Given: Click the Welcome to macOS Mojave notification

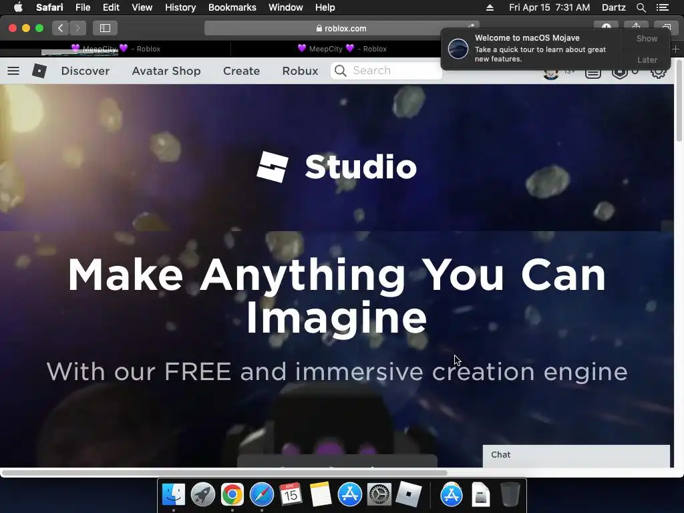Looking at the screenshot, I should [531, 48].
